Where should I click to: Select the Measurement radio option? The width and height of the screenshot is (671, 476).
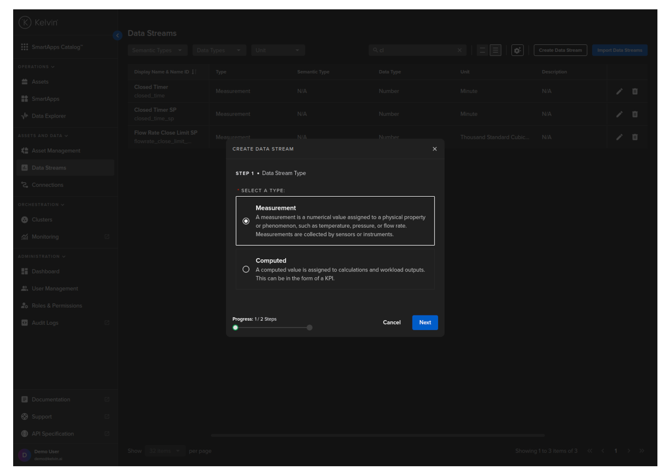246,221
